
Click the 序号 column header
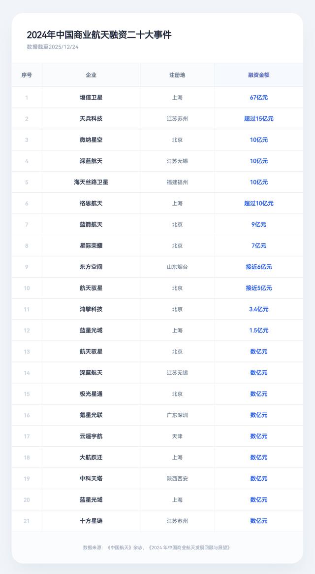click(x=27, y=75)
